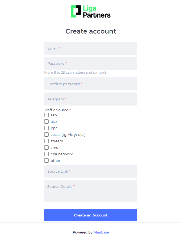
Task: Select the sms traffic source checkbox
Action: (46, 147)
